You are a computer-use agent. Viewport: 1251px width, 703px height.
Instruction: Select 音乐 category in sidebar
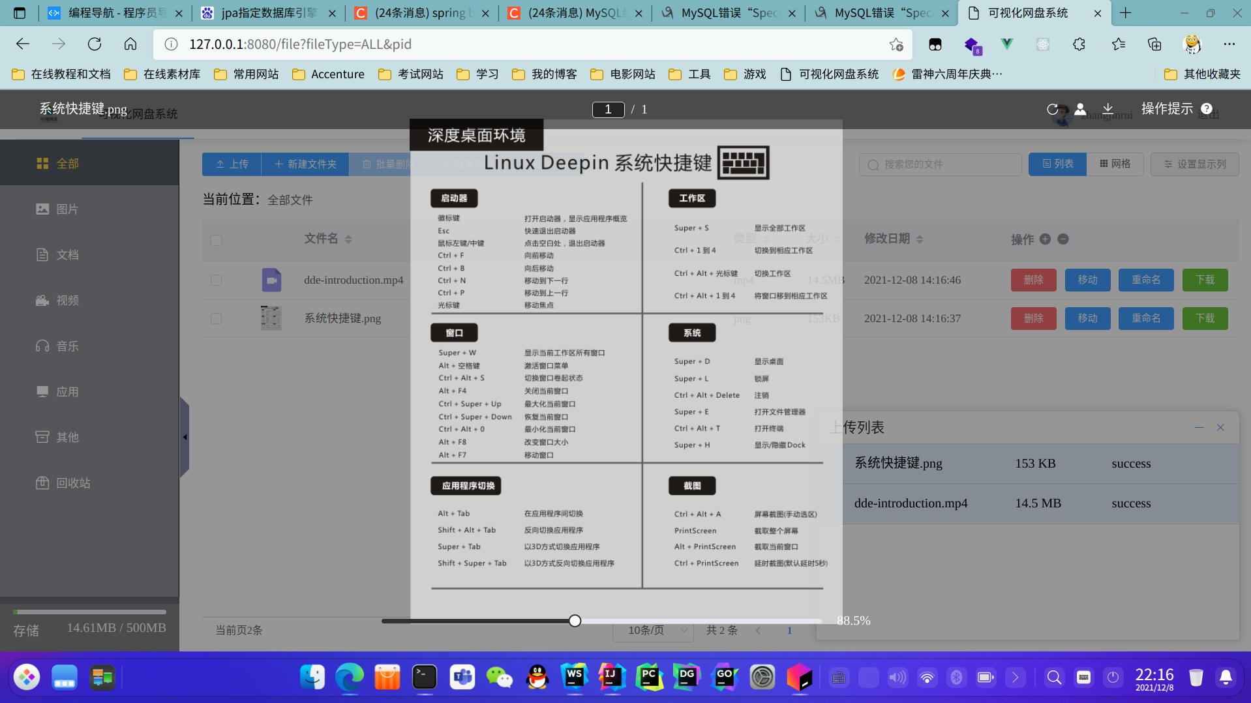pos(89,346)
